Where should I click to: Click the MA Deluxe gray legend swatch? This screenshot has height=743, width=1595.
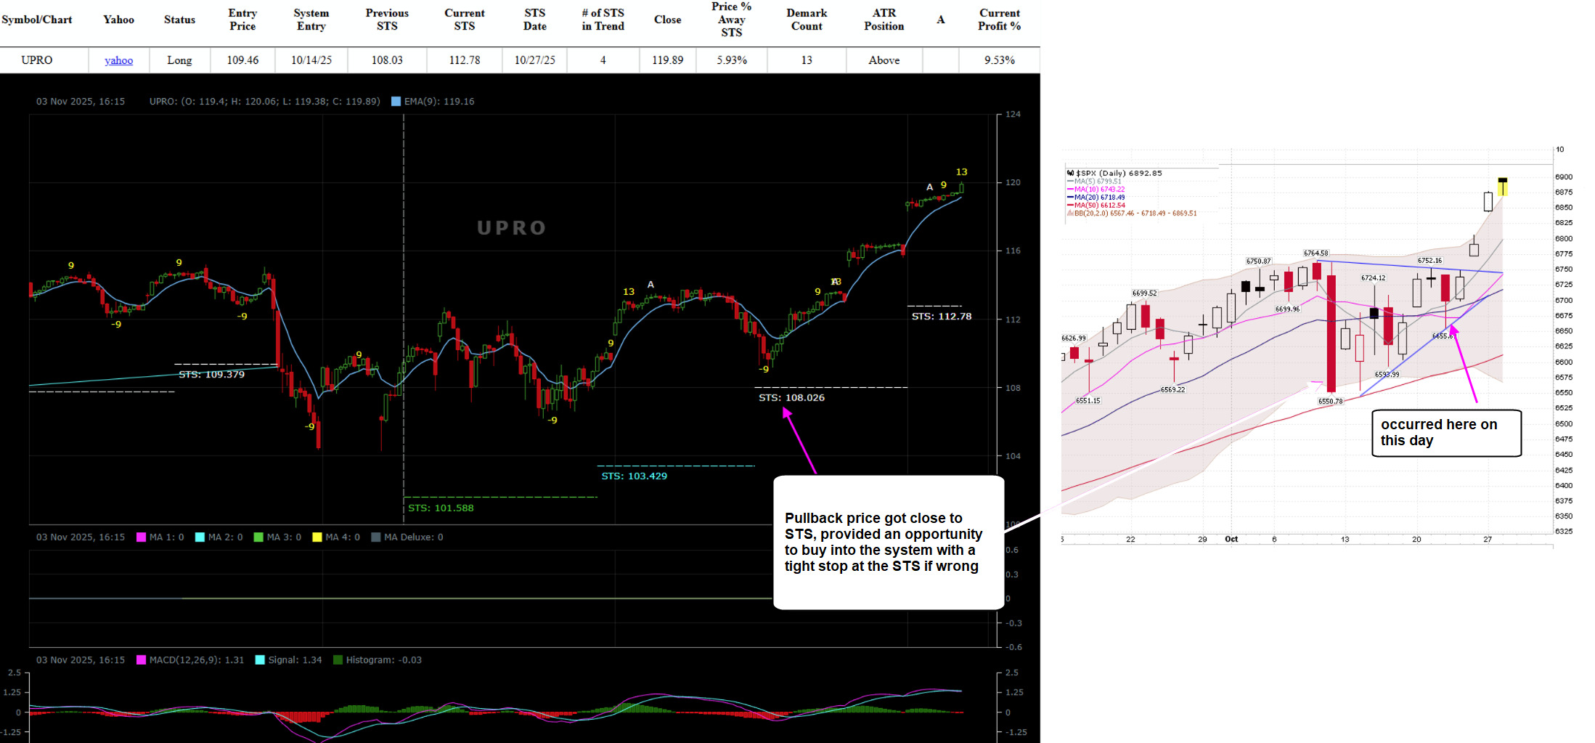(x=376, y=537)
